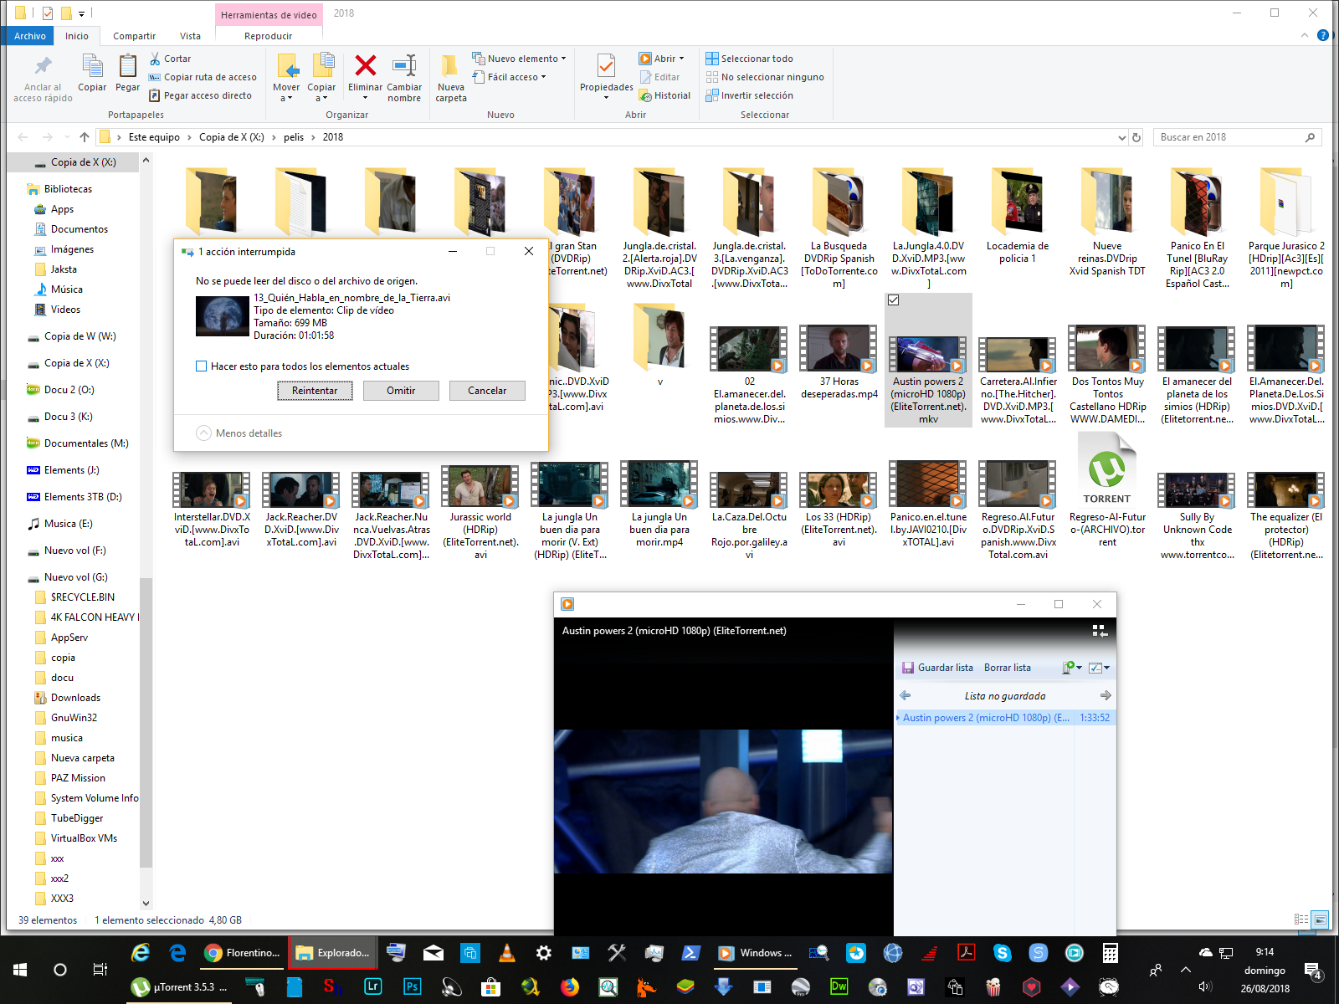Click the 'Buscar en 2018' search field
The height and width of the screenshot is (1004, 1339).
tap(1229, 137)
